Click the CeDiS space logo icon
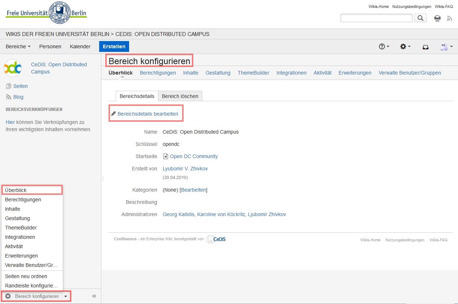The height and width of the screenshot is (304, 458). click(13, 68)
